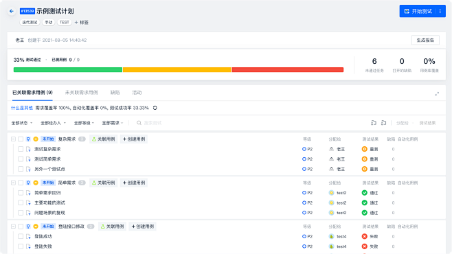452x254 pixels.
Task: Open the 什么是其他 help link
Action: [22, 108]
